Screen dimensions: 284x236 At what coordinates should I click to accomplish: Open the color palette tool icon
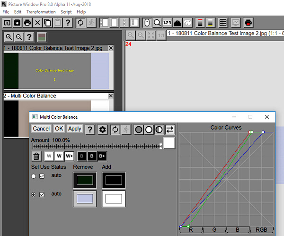point(187,23)
